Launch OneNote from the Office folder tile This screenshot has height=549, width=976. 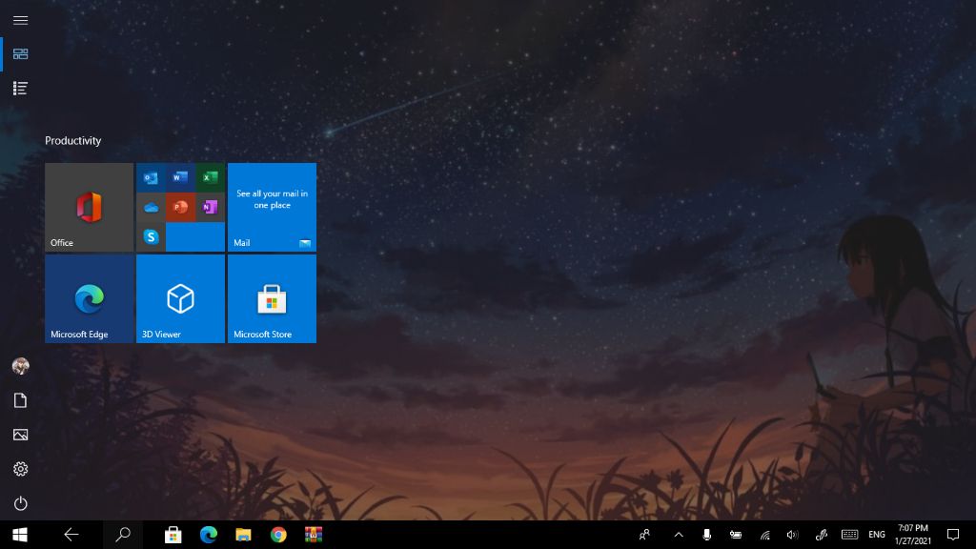point(211,208)
